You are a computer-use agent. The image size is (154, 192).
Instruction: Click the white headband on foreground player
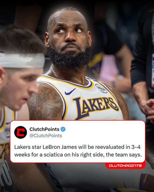pyautogui.click(x=22, y=60)
